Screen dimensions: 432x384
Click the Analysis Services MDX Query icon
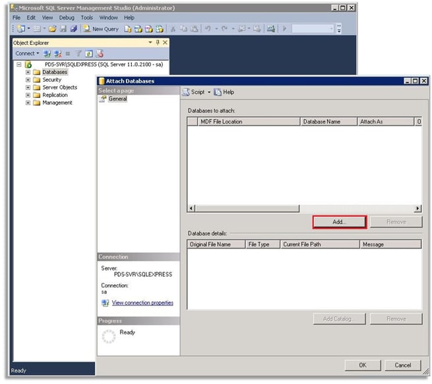coord(139,28)
